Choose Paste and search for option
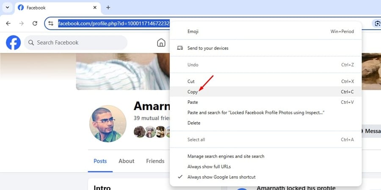The width and height of the screenshot is (381, 190). click(265, 113)
